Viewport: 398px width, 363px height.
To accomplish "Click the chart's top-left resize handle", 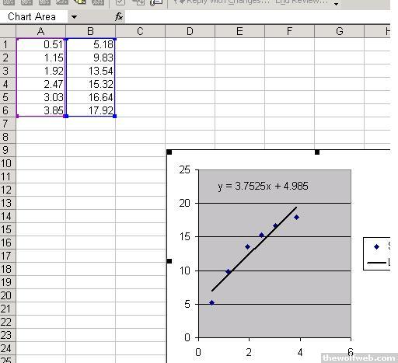I will [169, 152].
